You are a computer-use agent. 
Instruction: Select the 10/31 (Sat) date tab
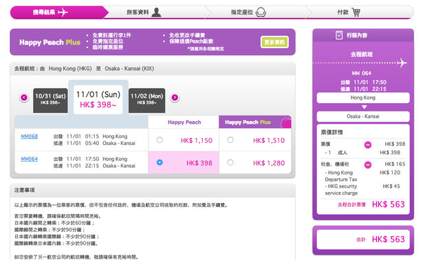tap(50, 100)
